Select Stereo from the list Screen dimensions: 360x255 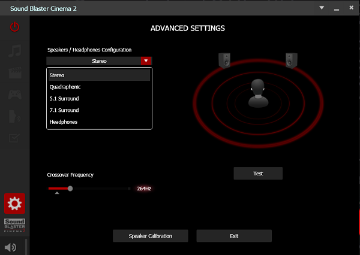(x=99, y=75)
